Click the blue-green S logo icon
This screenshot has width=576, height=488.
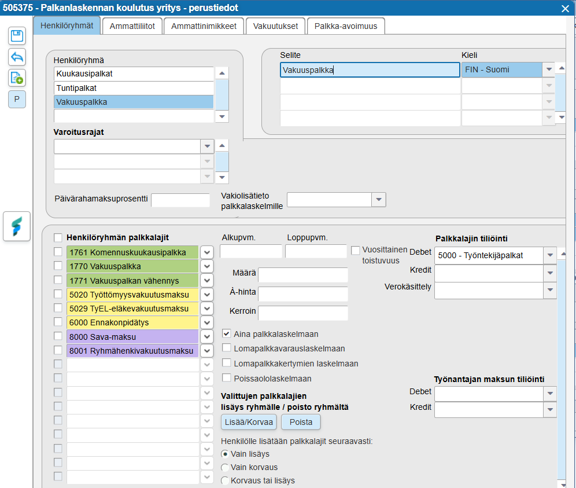(x=17, y=226)
